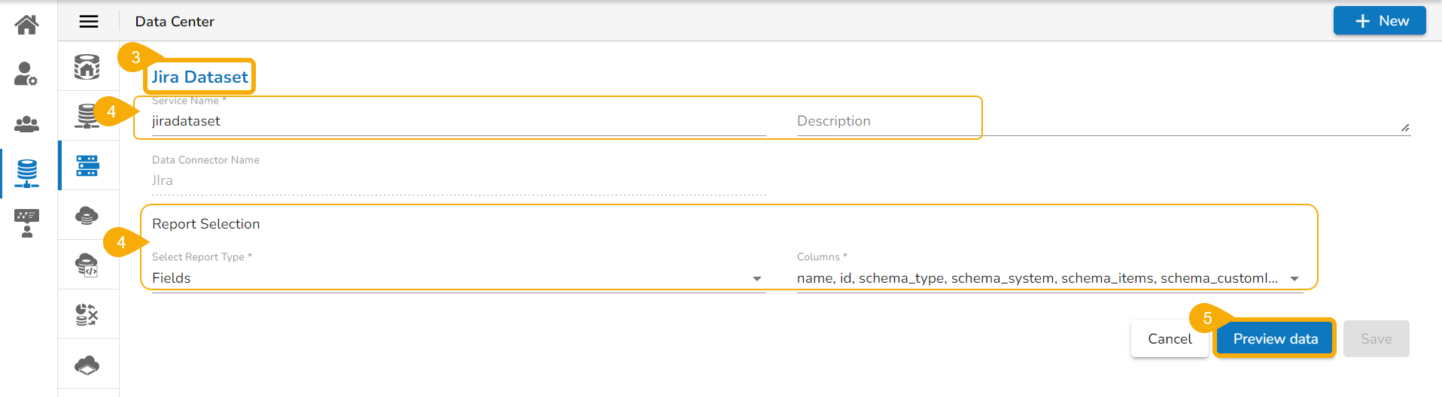Open the cloud database code icon
The image size is (1442, 397).
pyautogui.click(x=87, y=265)
